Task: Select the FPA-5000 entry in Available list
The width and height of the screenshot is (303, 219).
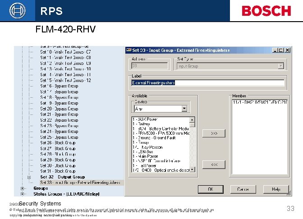Action: [x=161, y=133]
